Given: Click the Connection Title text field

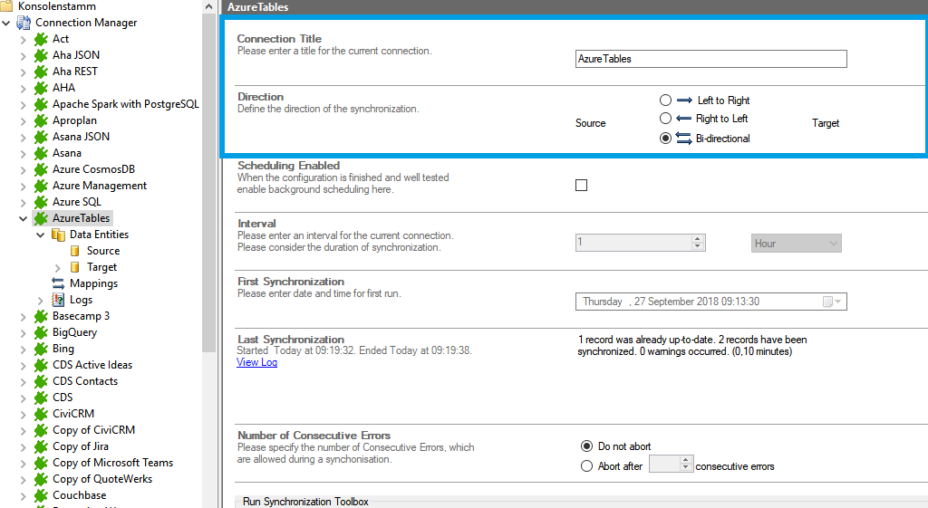Looking at the screenshot, I should click(x=710, y=59).
